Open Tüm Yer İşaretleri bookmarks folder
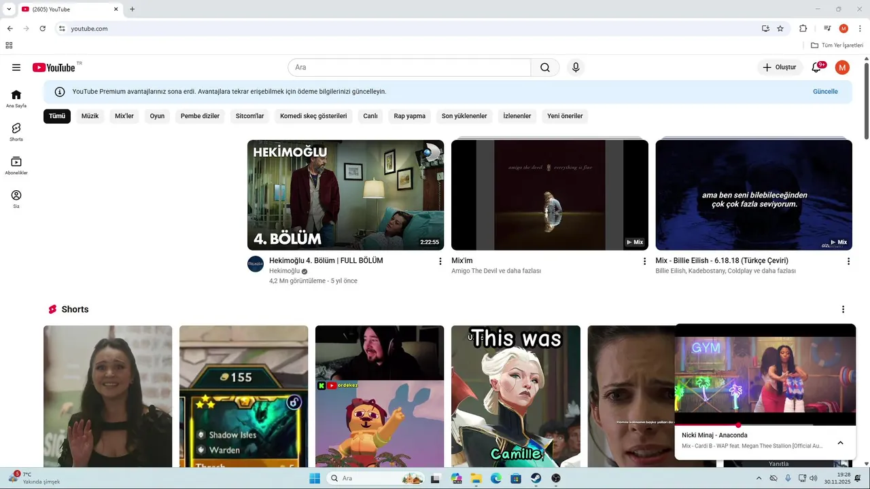The width and height of the screenshot is (870, 489). tap(837, 46)
